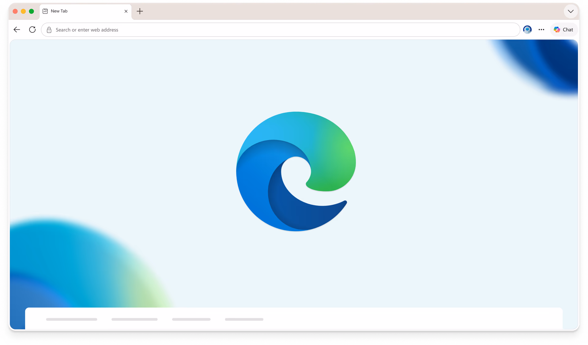This screenshot has width=588, height=345.
Task: Select the third placeholder link in bottom panel
Action: pos(191,319)
